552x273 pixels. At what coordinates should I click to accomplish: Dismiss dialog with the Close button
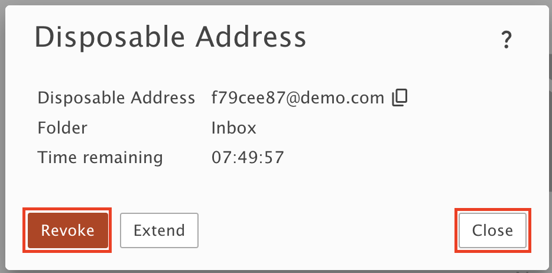pyautogui.click(x=492, y=230)
